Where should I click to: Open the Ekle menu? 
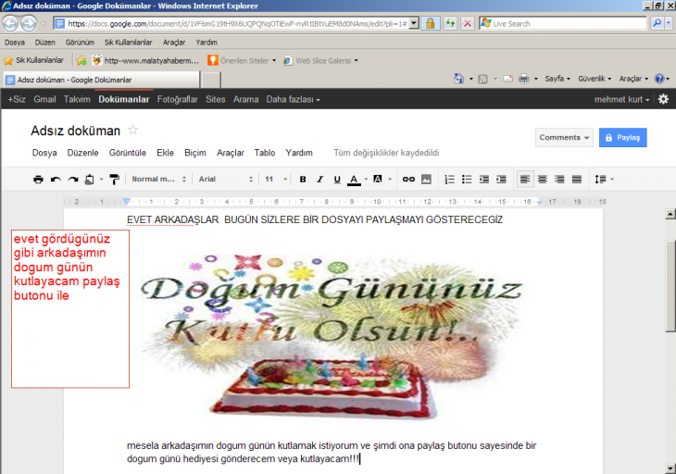click(x=165, y=153)
